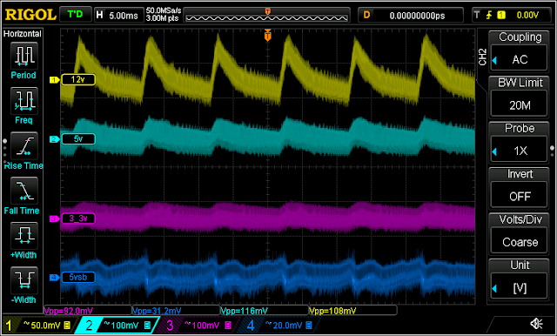Image resolution: width=557 pixels, height=336 pixels.
Task: Click the RIGOL logo
Action: pyautogui.click(x=30, y=15)
